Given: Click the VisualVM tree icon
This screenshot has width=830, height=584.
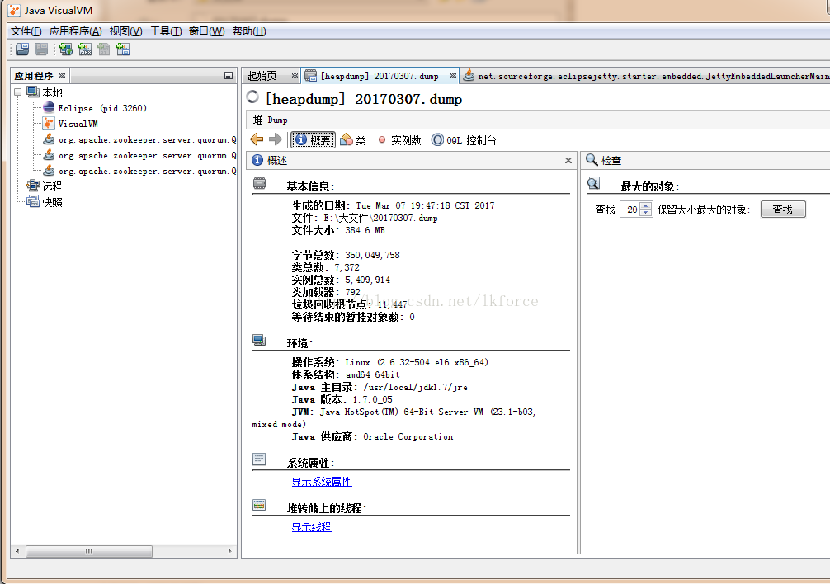Looking at the screenshot, I should pos(49,123).
